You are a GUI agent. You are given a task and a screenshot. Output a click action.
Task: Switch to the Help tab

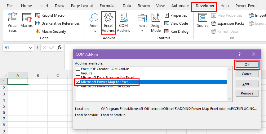pyautogui.click(x=224, y=6)
